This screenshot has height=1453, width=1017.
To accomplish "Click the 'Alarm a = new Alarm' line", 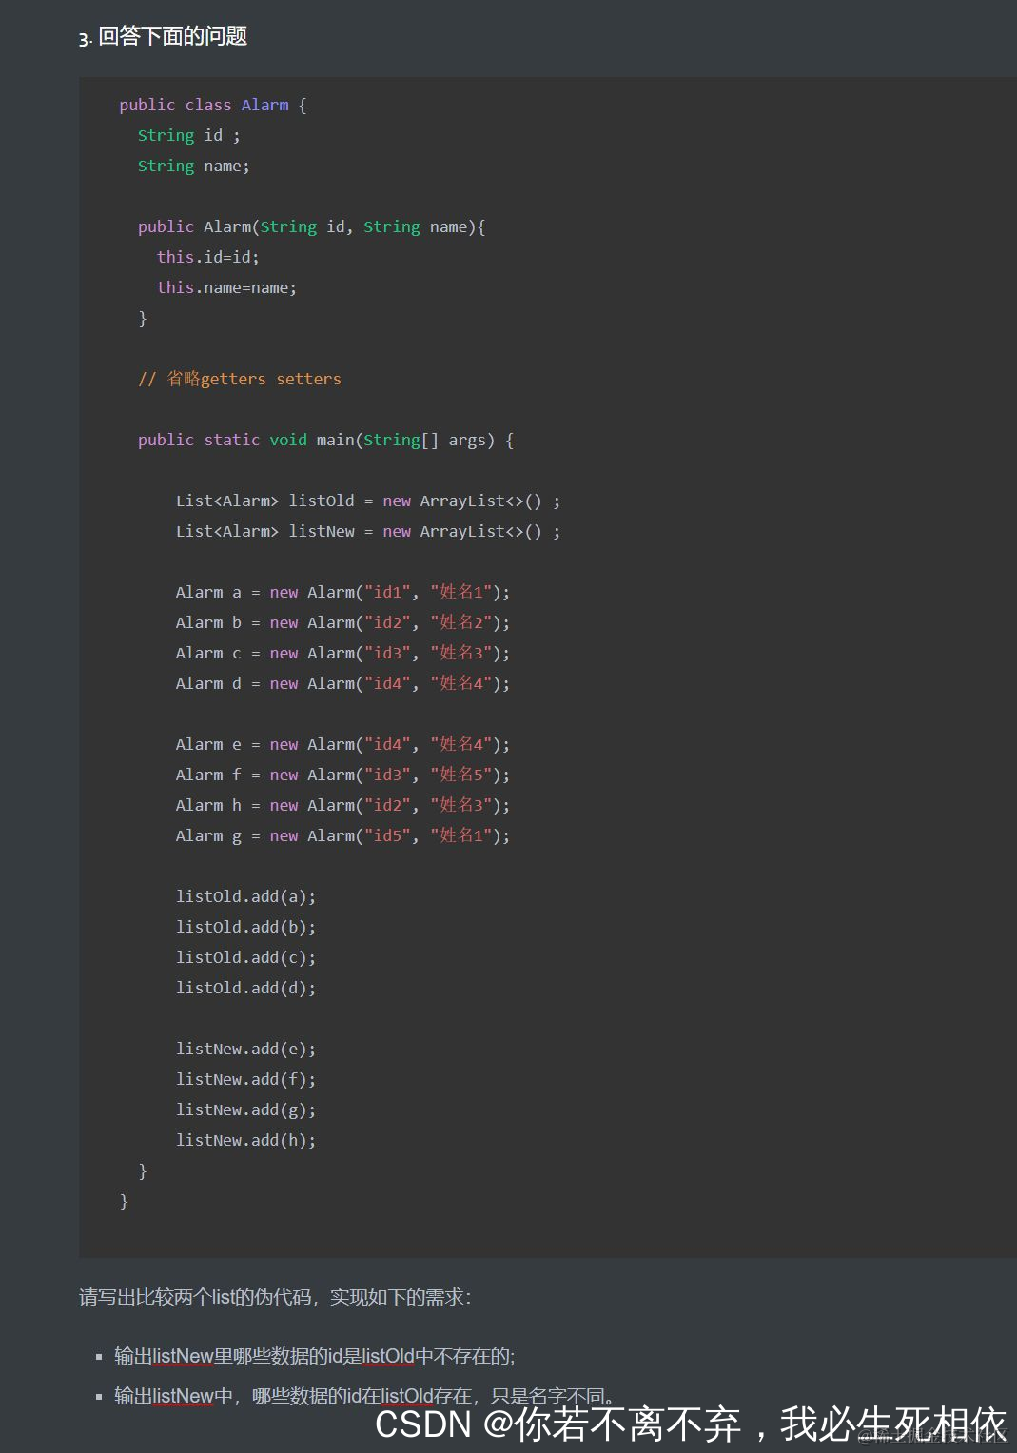I will pos(343,592).
